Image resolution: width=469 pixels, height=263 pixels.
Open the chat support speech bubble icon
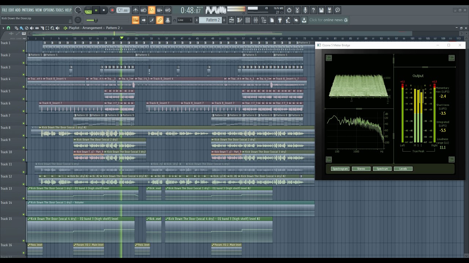tap(337, 10)
